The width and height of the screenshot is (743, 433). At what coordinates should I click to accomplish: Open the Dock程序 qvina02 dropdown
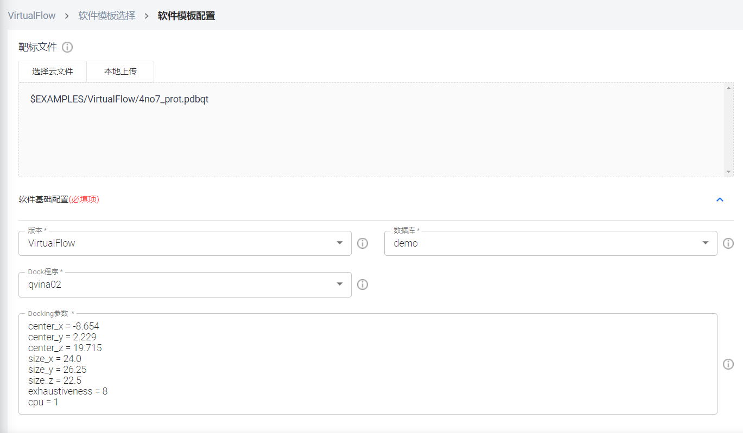pos(185,285)
